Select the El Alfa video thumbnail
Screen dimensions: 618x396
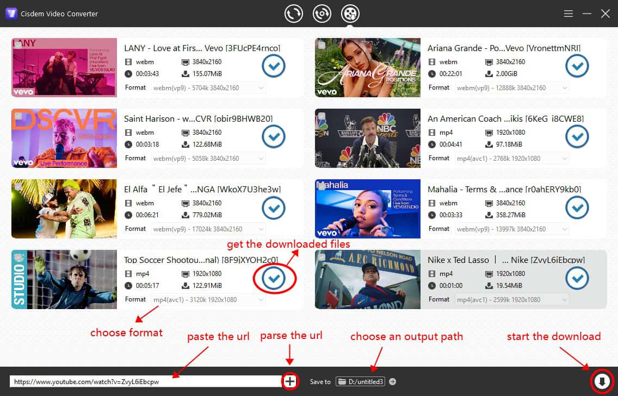64,209
